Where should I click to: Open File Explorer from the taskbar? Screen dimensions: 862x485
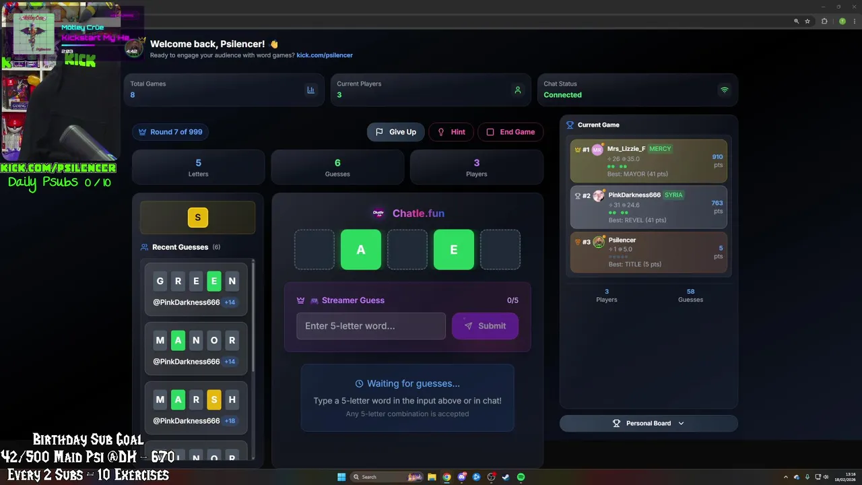432,477
